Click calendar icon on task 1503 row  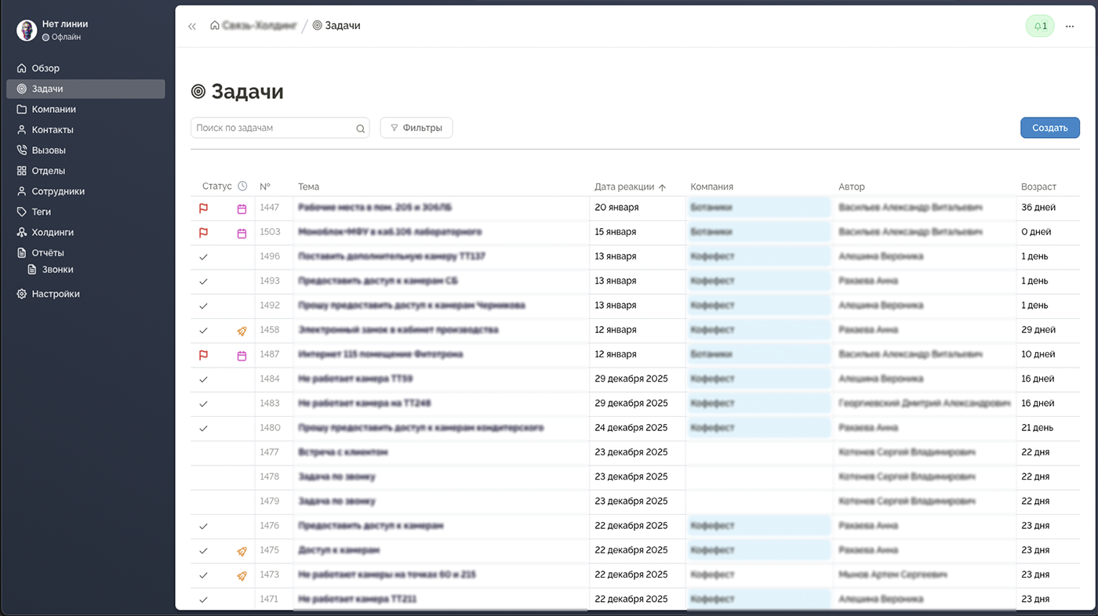pyautogui.click(x=242, y=233)
